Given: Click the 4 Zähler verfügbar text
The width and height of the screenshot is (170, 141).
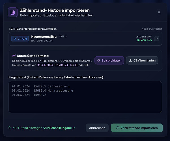Looking at the screenshot, I should (x=152, y=29).
